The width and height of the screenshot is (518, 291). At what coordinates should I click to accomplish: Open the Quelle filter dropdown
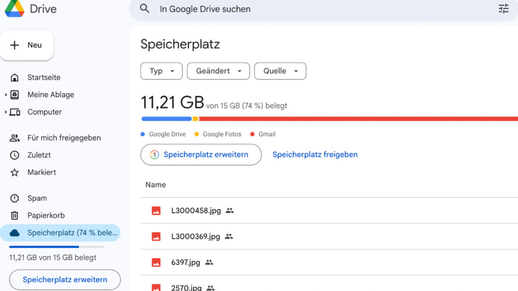pos(280,71)
